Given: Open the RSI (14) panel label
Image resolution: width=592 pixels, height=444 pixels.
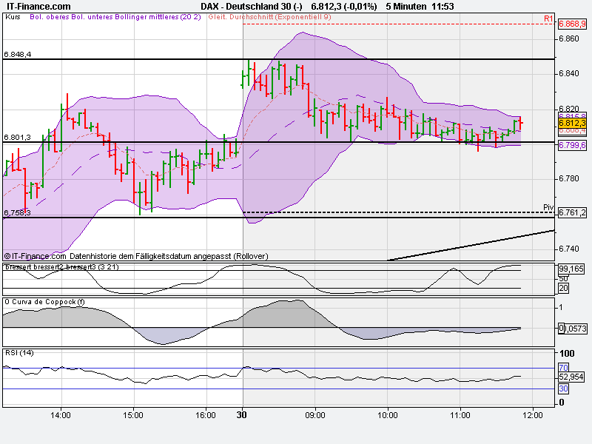Looking at the screenshot, I should 19,353.
